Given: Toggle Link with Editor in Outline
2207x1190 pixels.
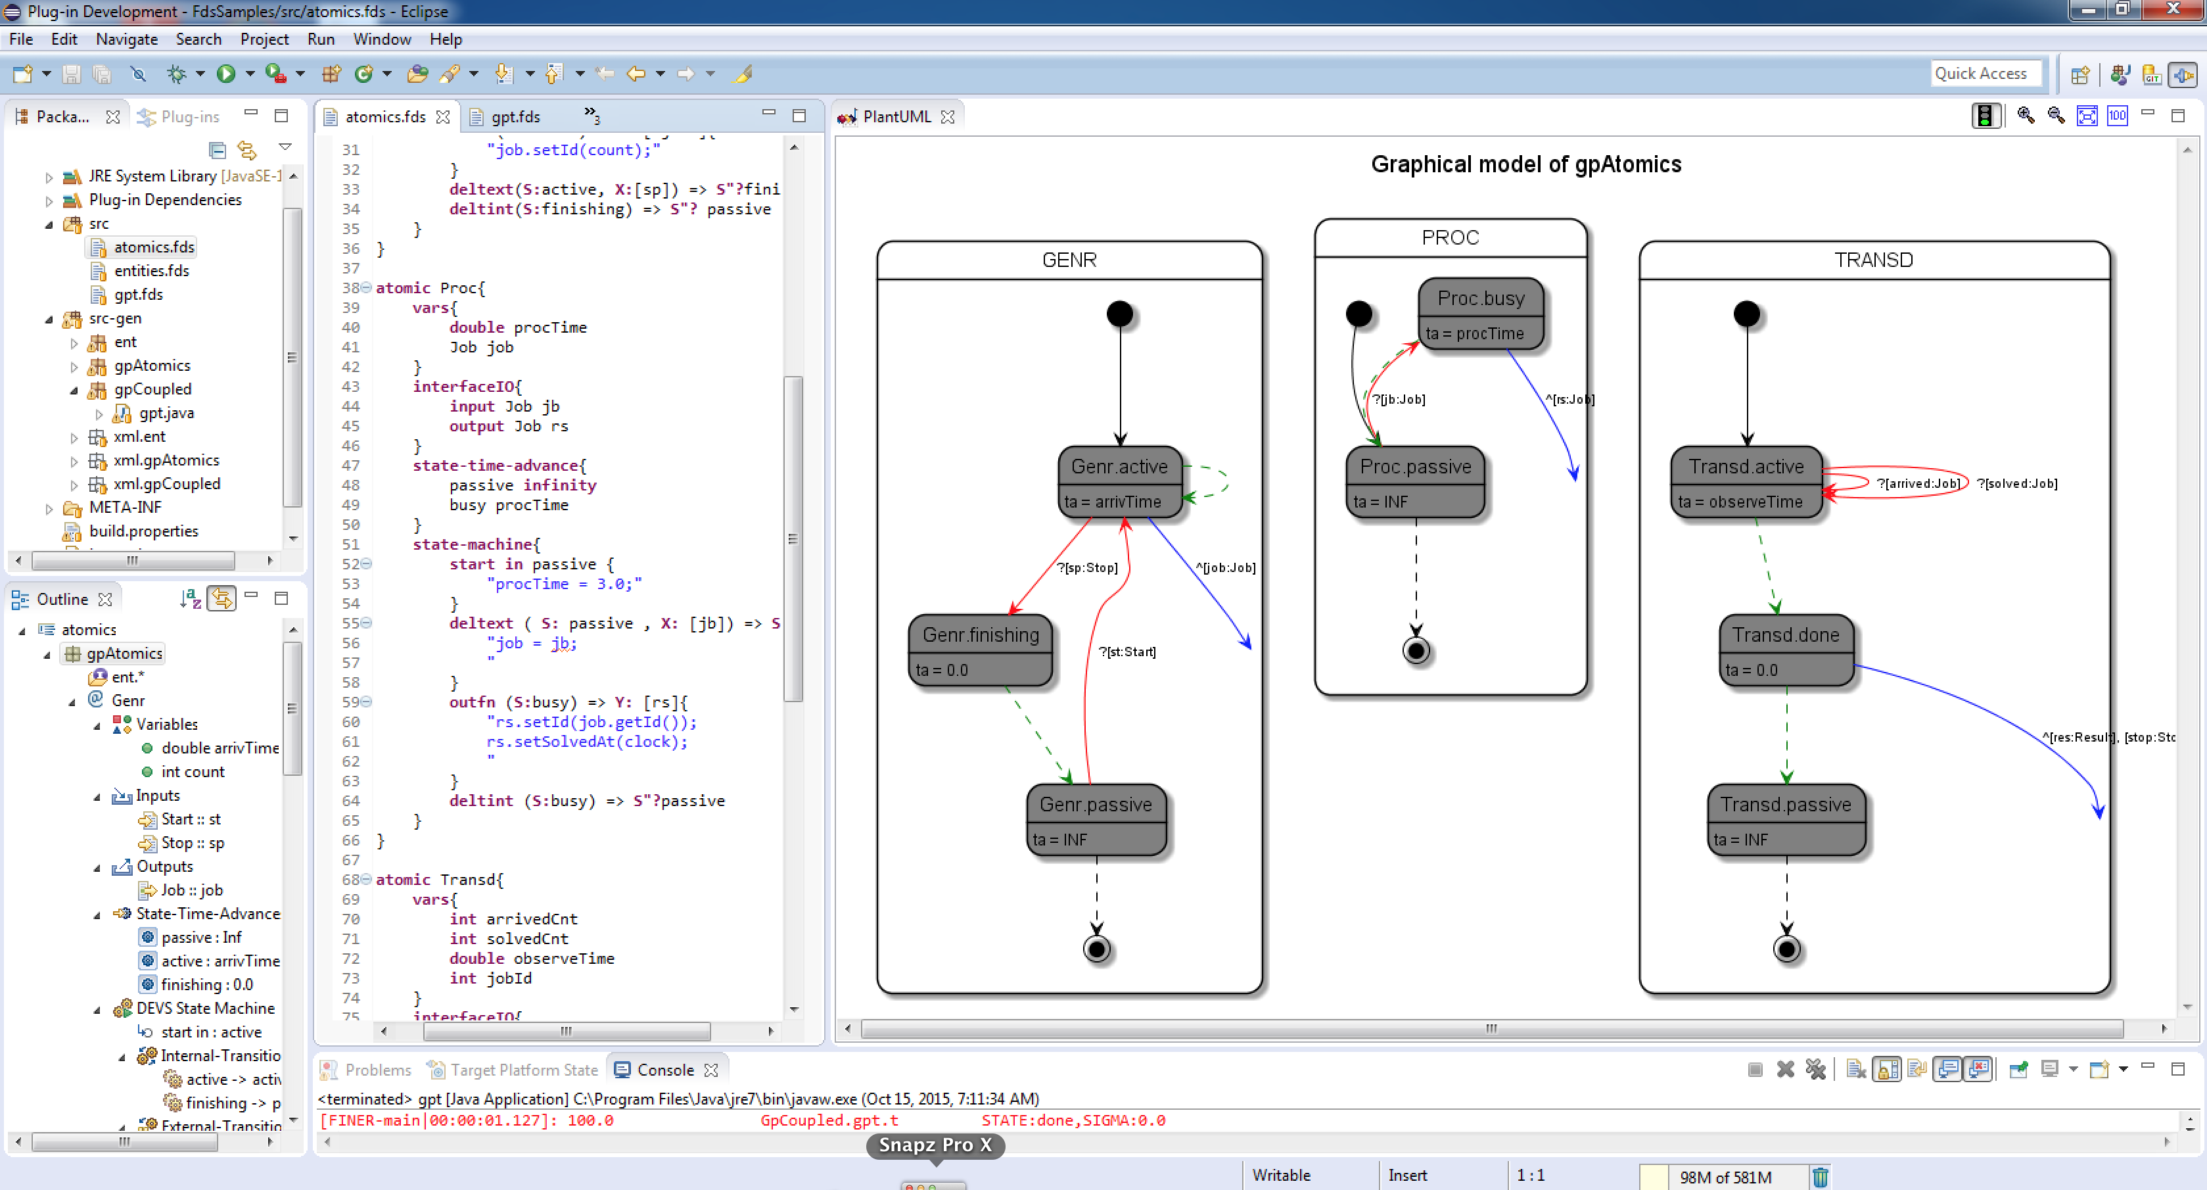Looking at the screenshot, I should (221, 598).
